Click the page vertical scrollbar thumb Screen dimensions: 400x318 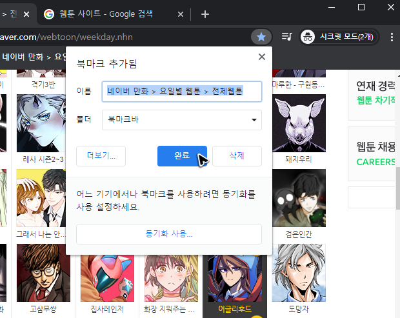click(397, 188)
